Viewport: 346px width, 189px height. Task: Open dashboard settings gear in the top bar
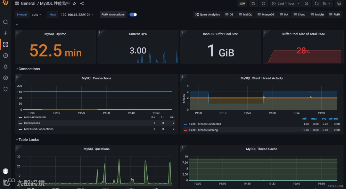coord(263,4)
